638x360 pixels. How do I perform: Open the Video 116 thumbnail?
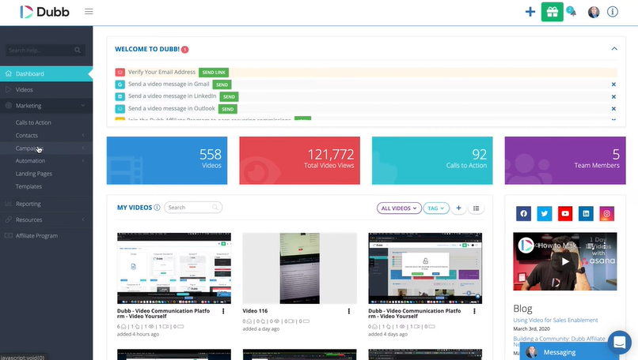tap(299, 268)
